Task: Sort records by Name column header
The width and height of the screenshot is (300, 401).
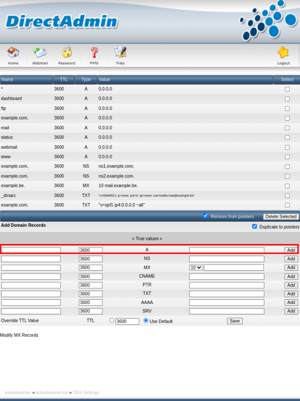Action: coord(27,80)
